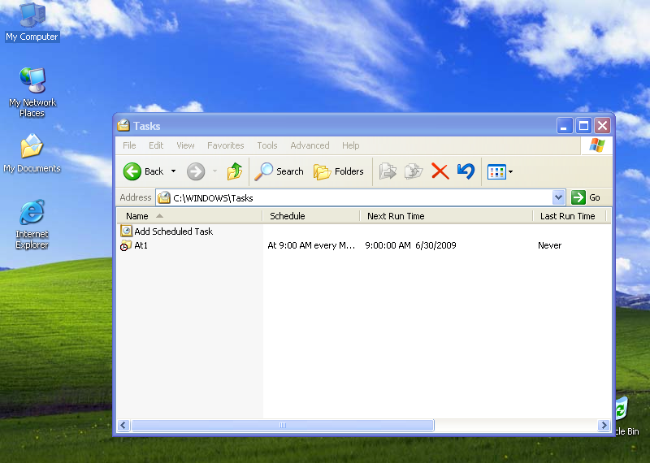Click the Go button
650x463 pixels.
[585, 197]
